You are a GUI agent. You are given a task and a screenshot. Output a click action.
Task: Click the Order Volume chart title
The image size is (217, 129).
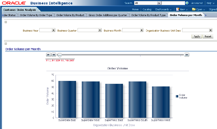[x=118, y=68]
